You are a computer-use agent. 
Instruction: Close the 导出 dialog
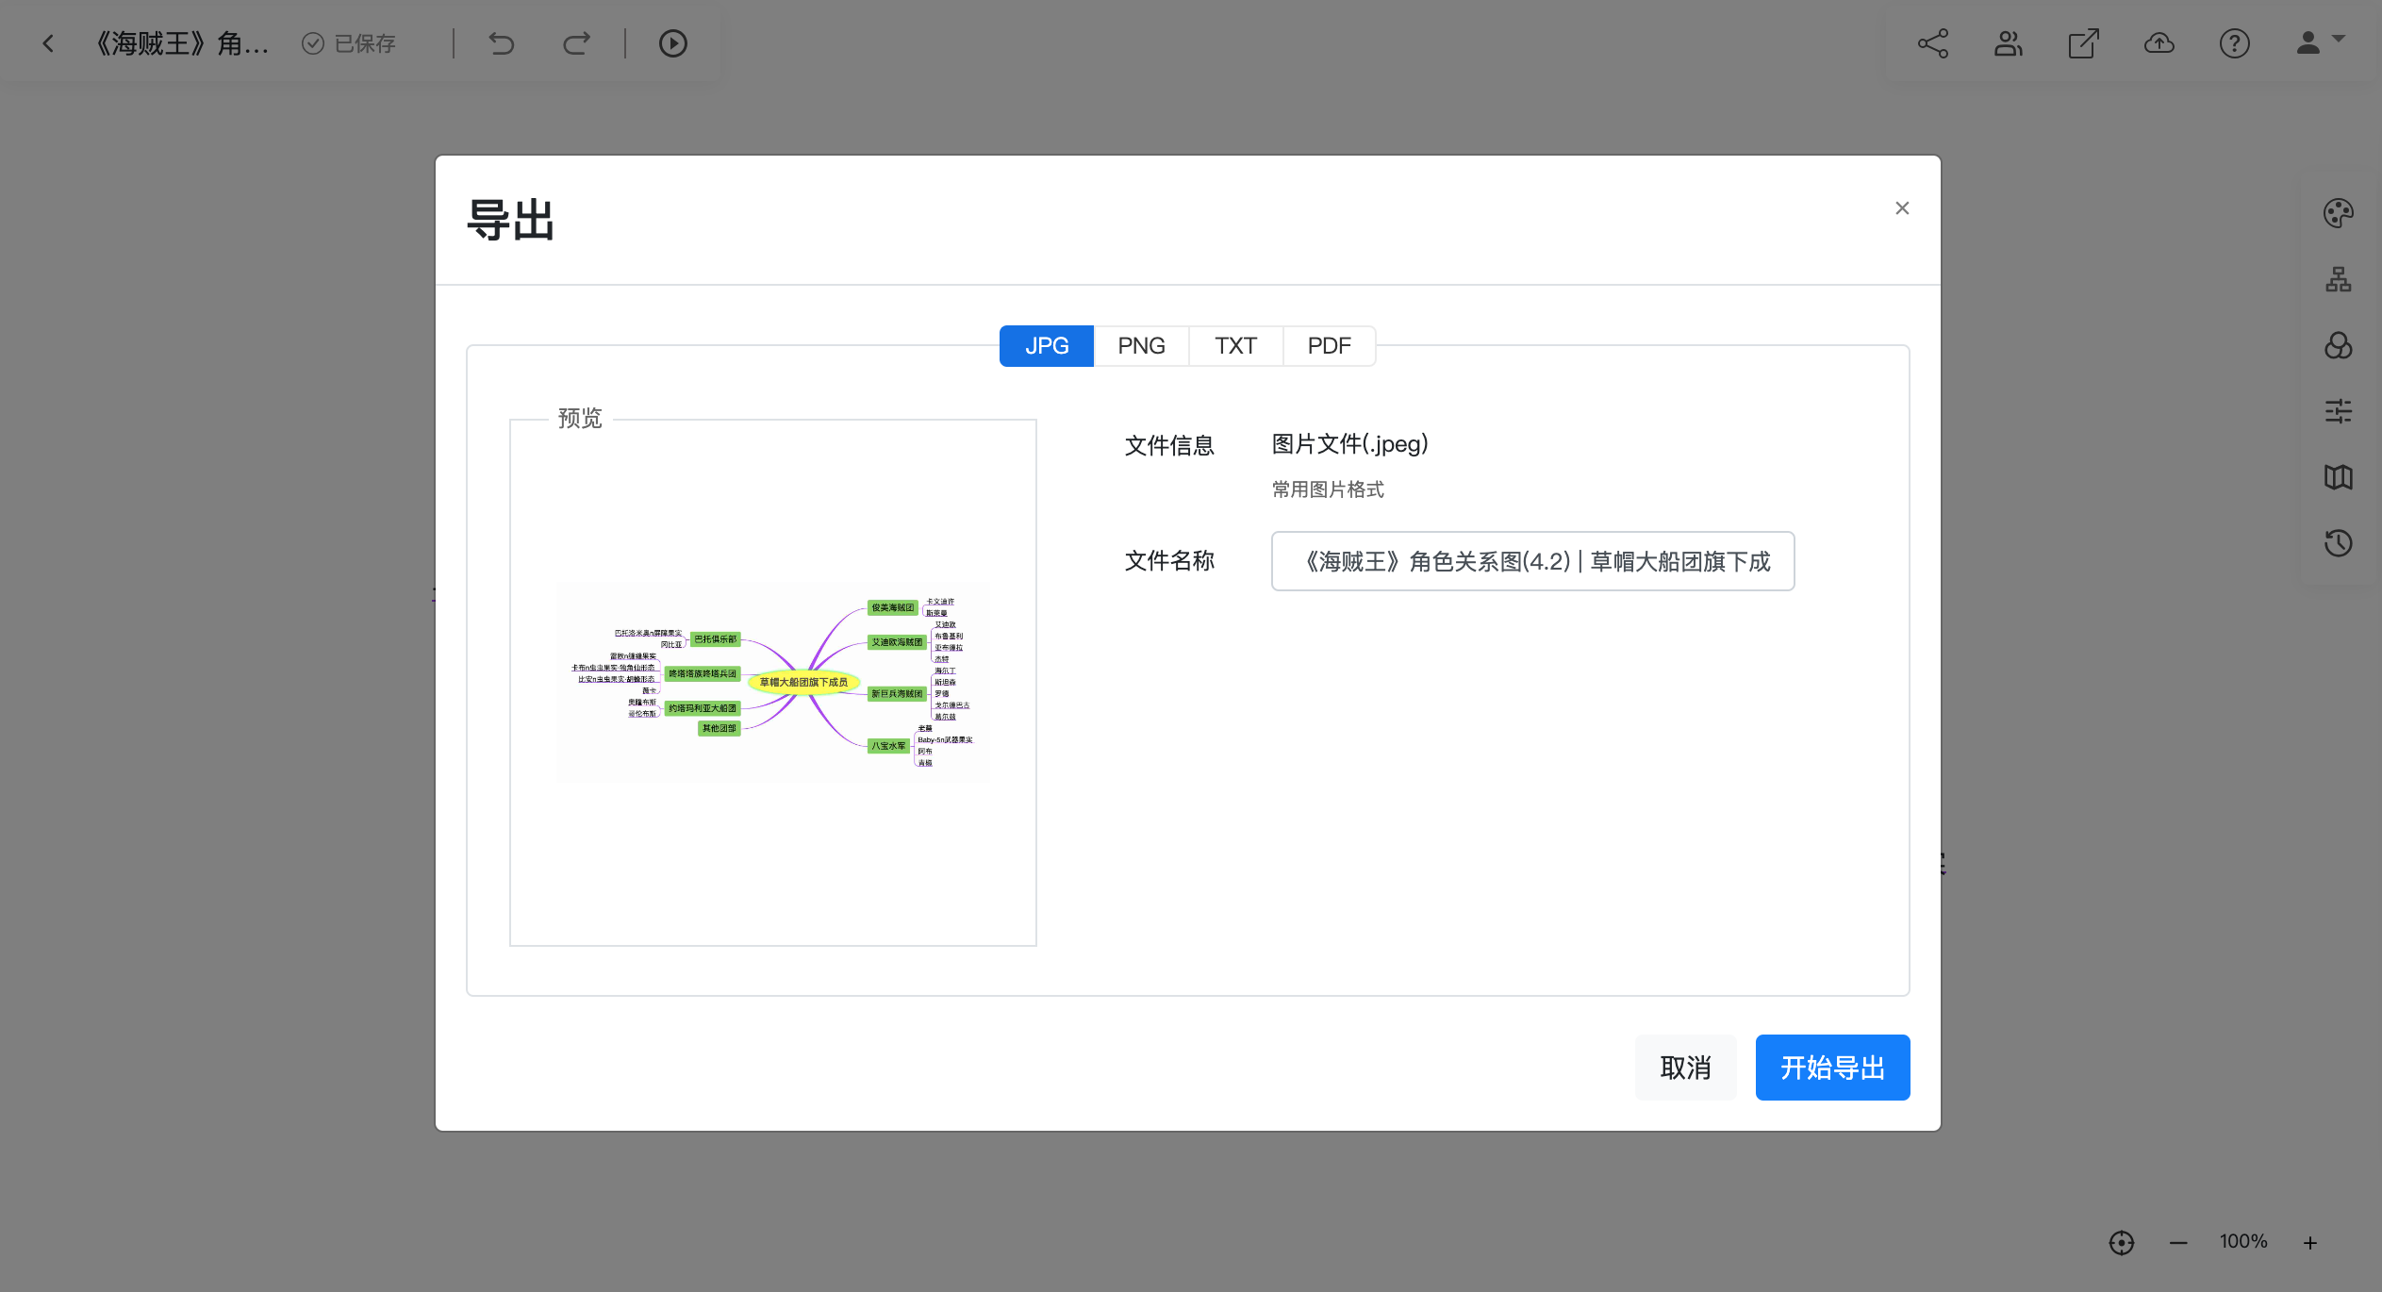click(1902, 208)
